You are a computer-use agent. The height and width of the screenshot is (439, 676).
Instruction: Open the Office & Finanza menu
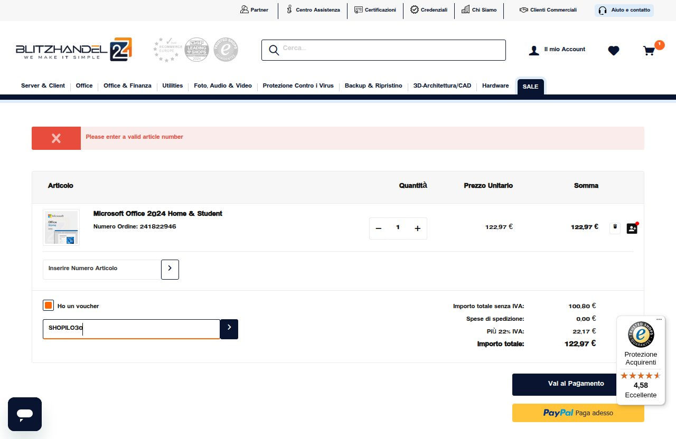pyautogui.click(x=127, y=85)
